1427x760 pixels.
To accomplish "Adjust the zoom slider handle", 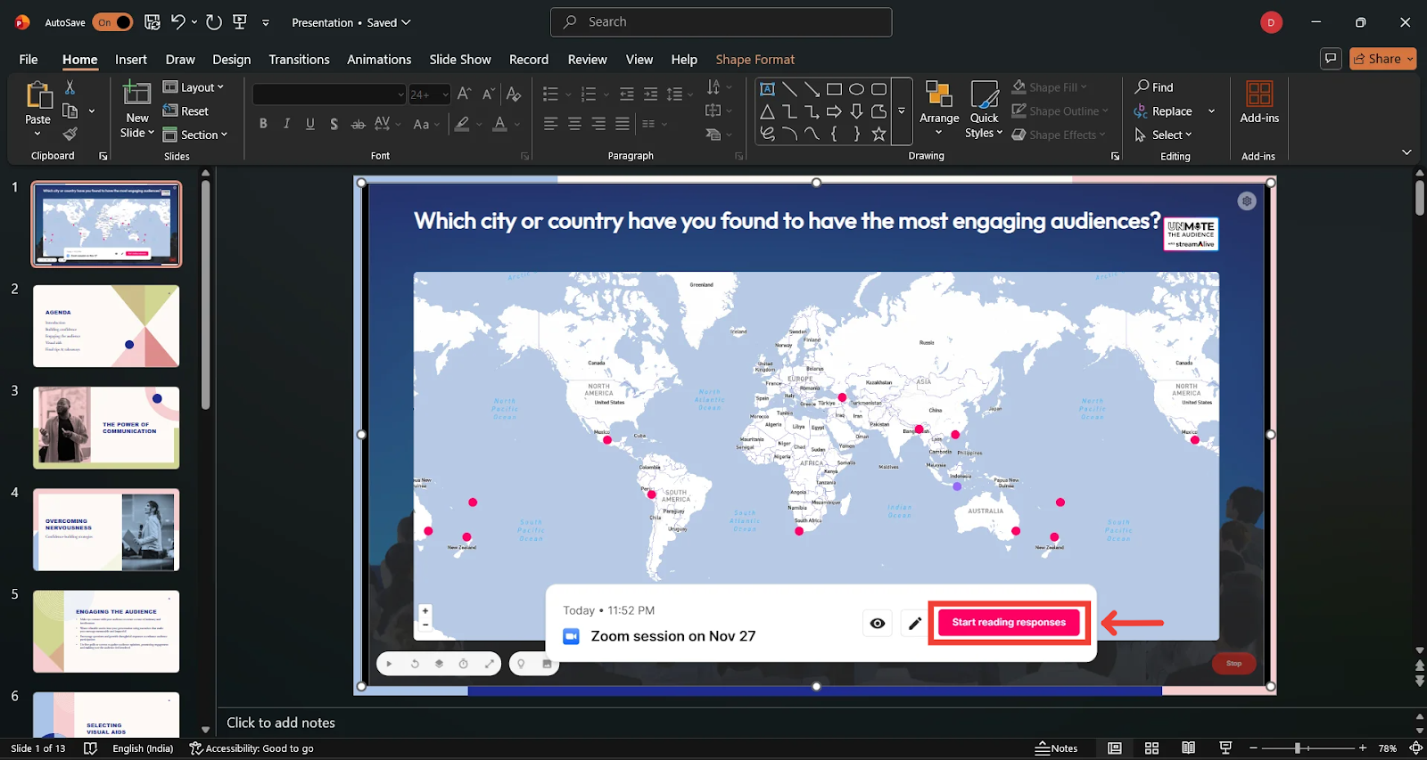I will coord(1298,748).
